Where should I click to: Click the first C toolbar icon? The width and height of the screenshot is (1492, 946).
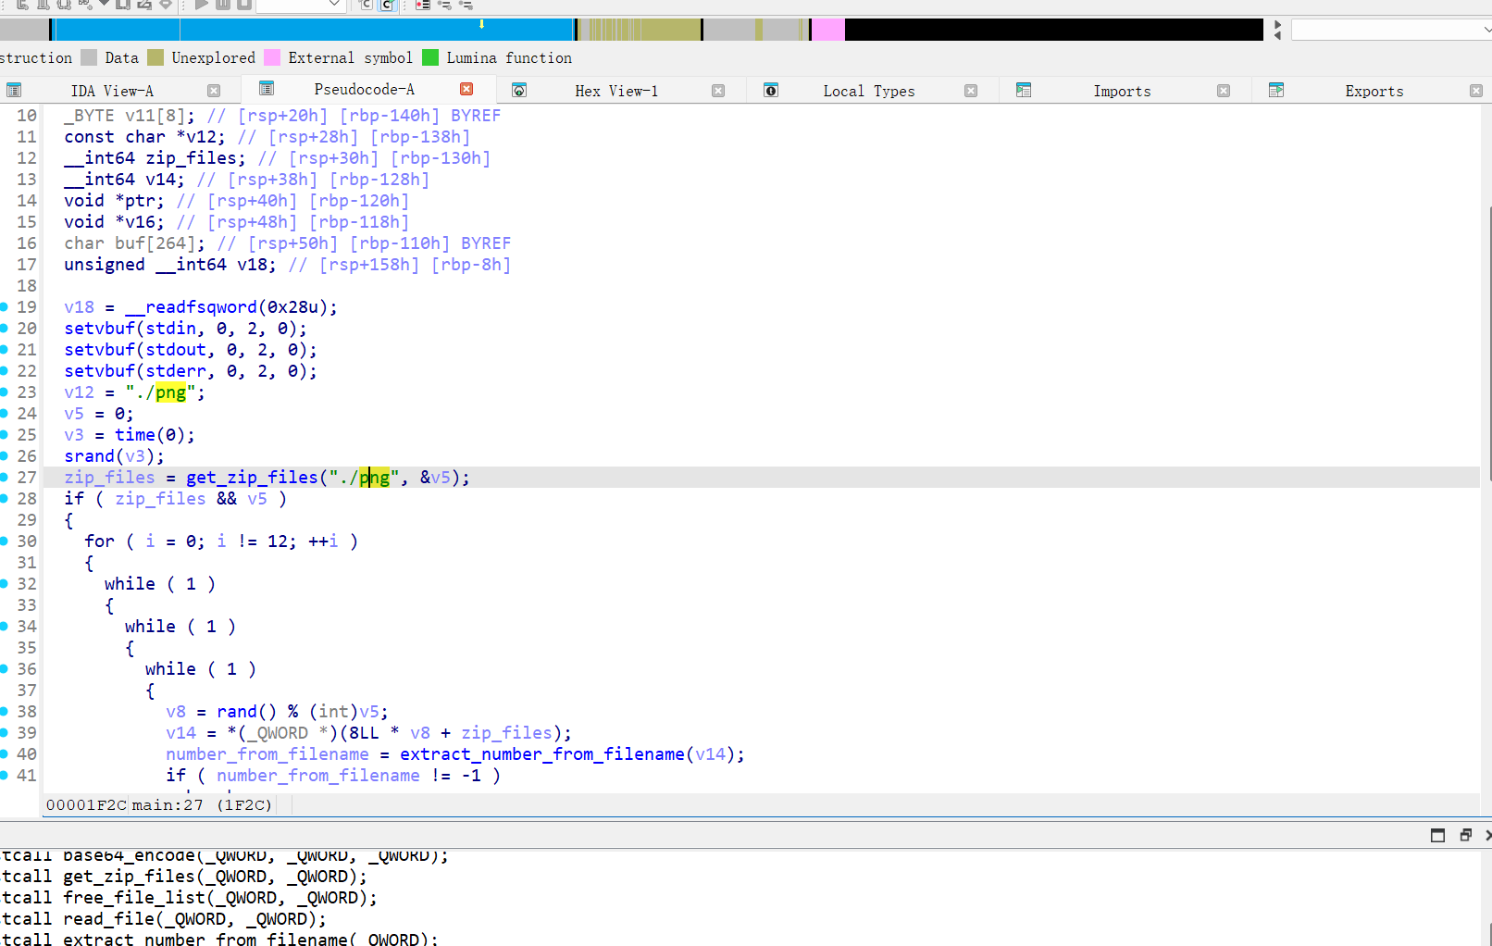pos(367,5)
